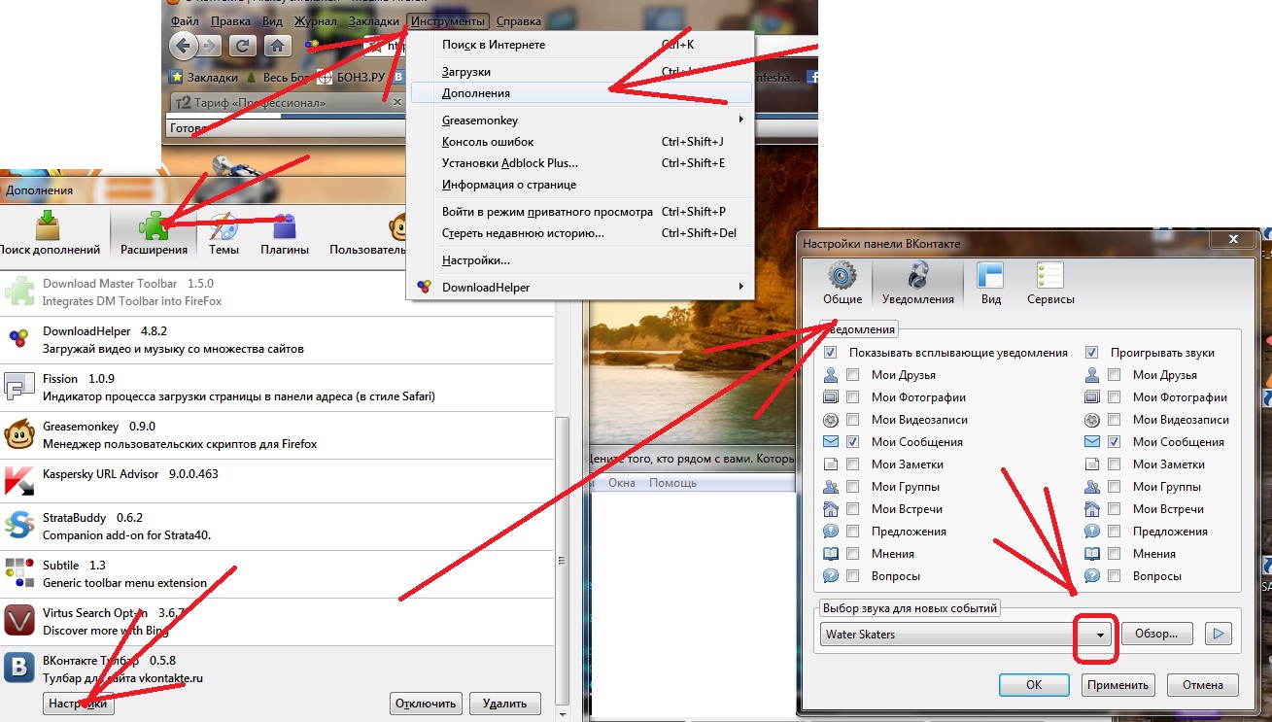The image size is (1272, 722).
Task: Open the Справка menu
Action: click(x=518, y=21)
